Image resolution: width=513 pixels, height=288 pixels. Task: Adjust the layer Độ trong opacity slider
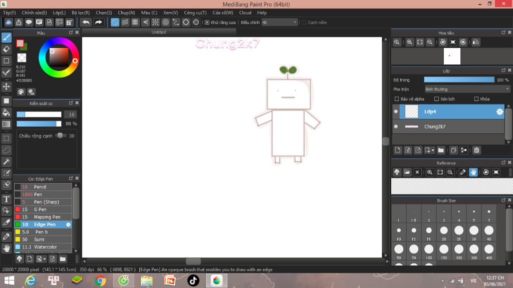[x=459, y=79]
